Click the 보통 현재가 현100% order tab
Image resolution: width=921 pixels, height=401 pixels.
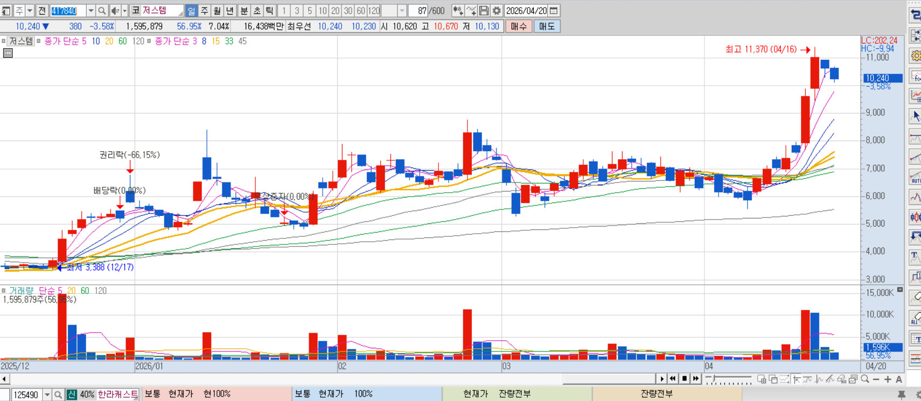click(x=217, y=394)
